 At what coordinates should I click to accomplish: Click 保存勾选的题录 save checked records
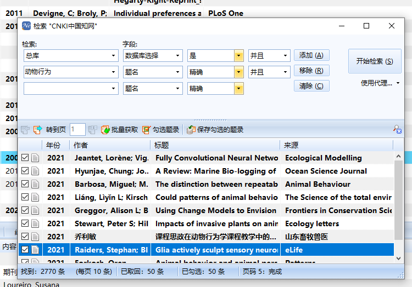coord(215,130)
